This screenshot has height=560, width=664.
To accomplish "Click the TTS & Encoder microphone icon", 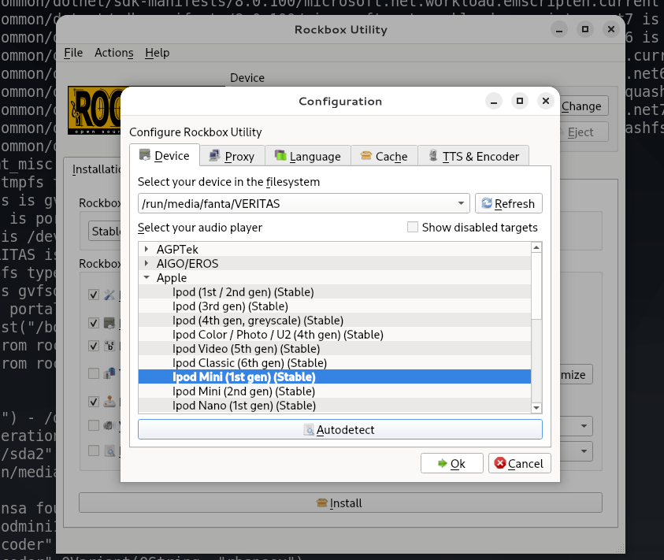I will (x=432, y=156).
